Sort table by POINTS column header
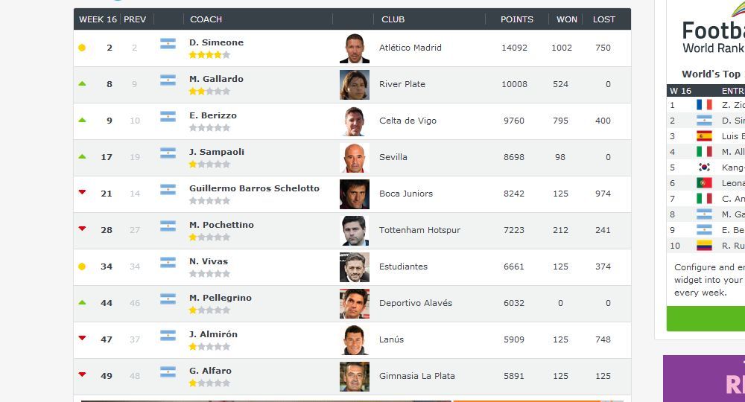 coord(516,19)
